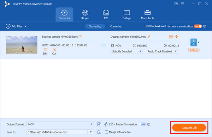Screen dimensions: 212x137
Task: Open the MV tab
Action: 106,14
